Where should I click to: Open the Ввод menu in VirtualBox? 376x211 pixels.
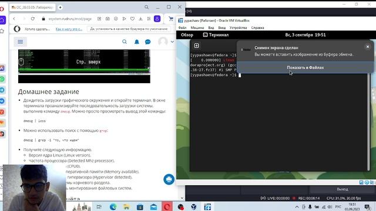tap(222, 28)
